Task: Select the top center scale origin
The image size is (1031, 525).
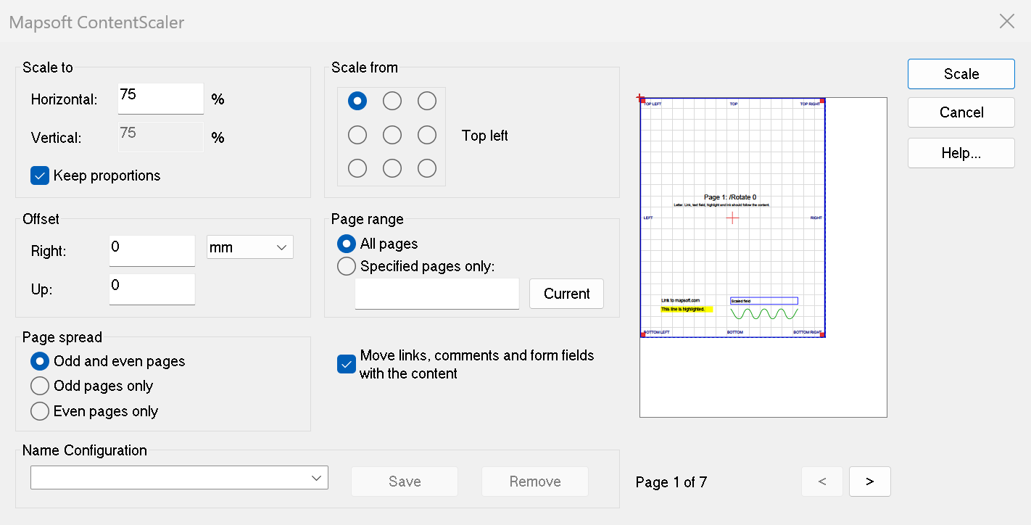Action: click(392, 101)
